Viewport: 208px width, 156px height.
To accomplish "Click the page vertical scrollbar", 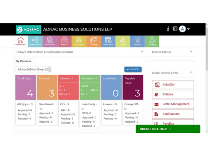I will tap(207, 49).
